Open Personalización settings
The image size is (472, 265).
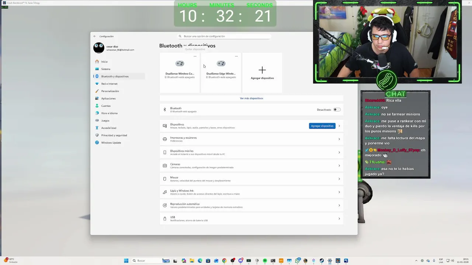119,91
